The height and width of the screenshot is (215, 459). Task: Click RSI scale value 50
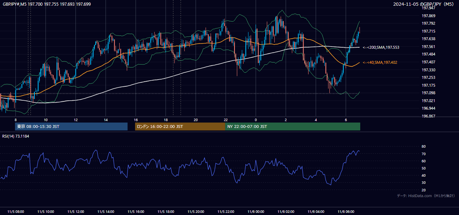[424, 168]
